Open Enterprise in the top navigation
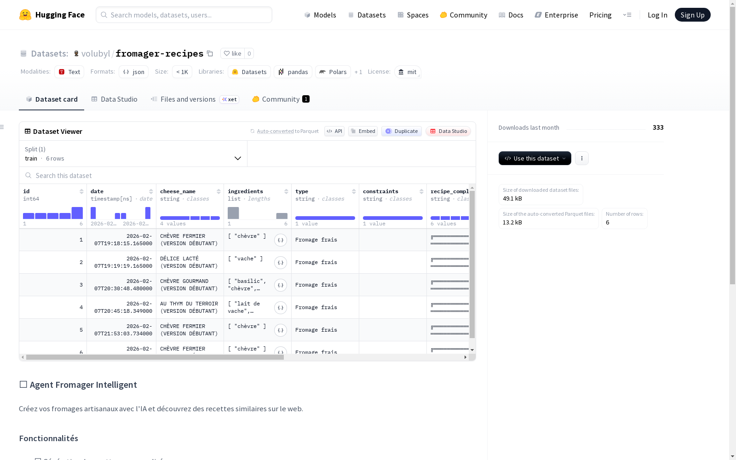The image size is (736, 460). (557, 15)
